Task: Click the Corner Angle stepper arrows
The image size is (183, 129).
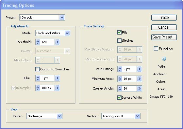Action: 120,89
